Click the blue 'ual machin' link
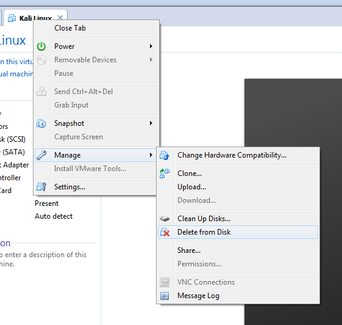The height and width of the screenshot is (325, 342). click(16, 74)
